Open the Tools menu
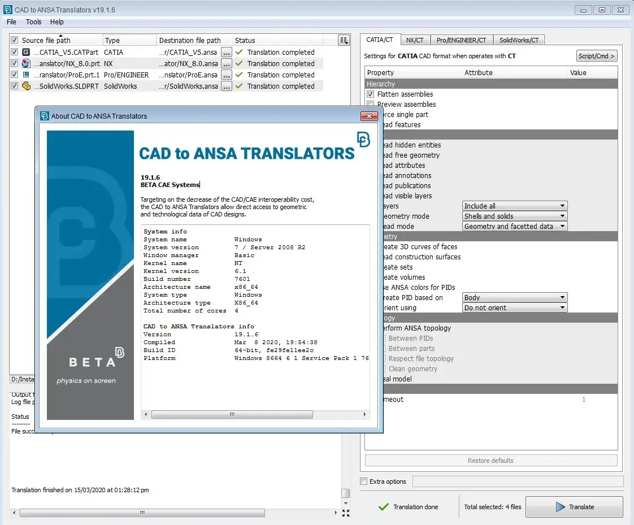Viewport: 634px width, 525px height. [x=33, y=22]
